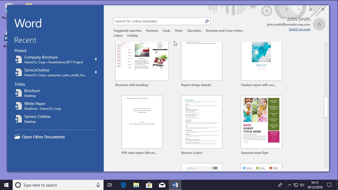Open the Report design (blank) template thumbnail
The height and width of the screenshot is (190, 338).
tap(202, 61)
